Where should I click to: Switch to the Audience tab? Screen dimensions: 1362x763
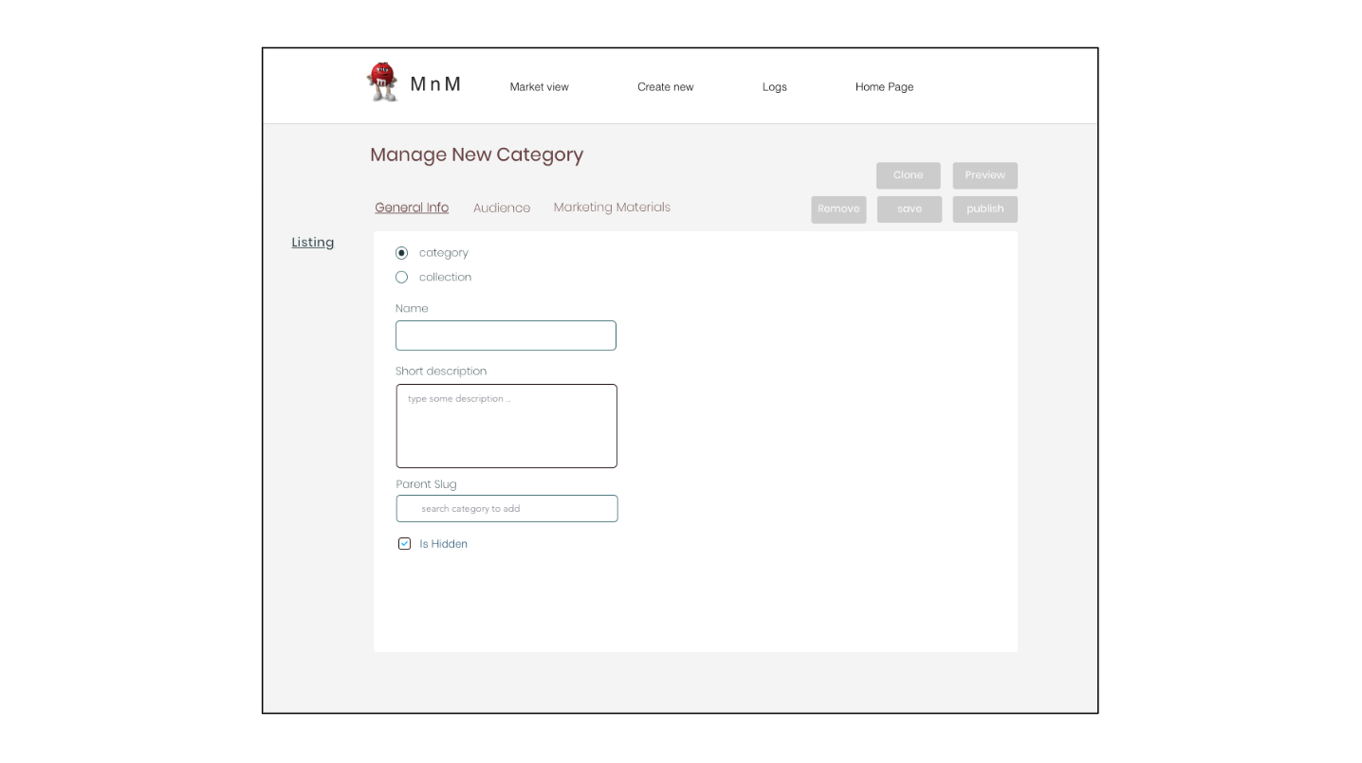click(502, 208)
